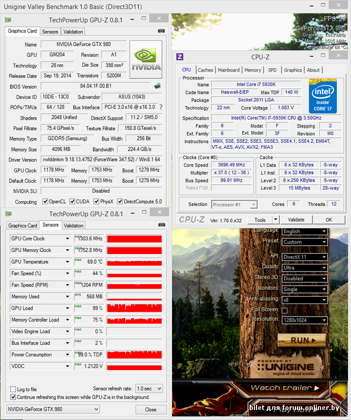Screen dimensions: 351x420
Task: Open the Anti-aliasing dropdown set to x8
Action: [305, 300]
